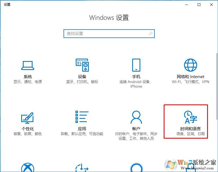Image resolution: width=218 pixels, height=172 pixels.
Task: Click the 蓝牙、打印机、鼠标 description
Action: (x=82, y=82)
